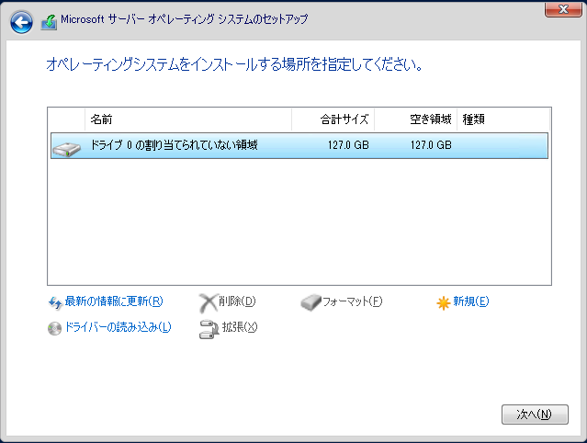Go back using the blue arrow button

[x=21, y=22]
